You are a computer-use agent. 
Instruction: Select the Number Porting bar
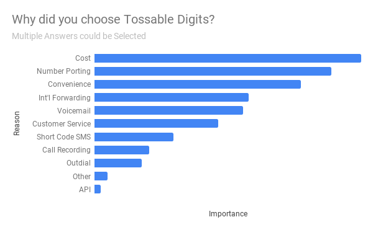213,71
